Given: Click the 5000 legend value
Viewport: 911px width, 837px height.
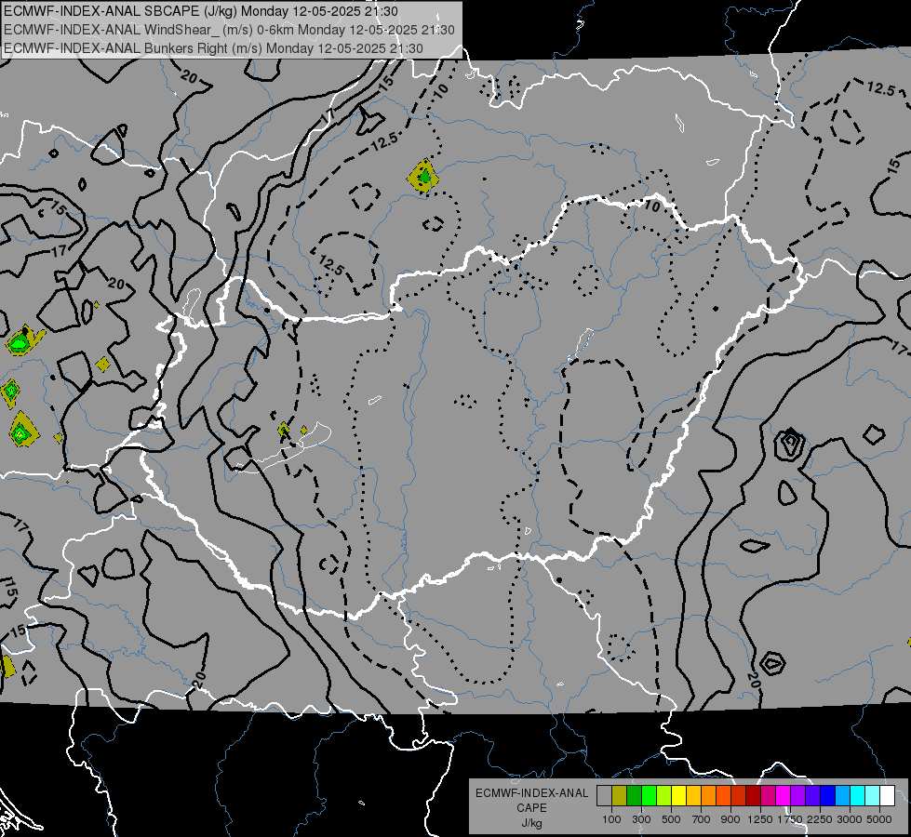Looking at the screenshot, I should (879, 819).
